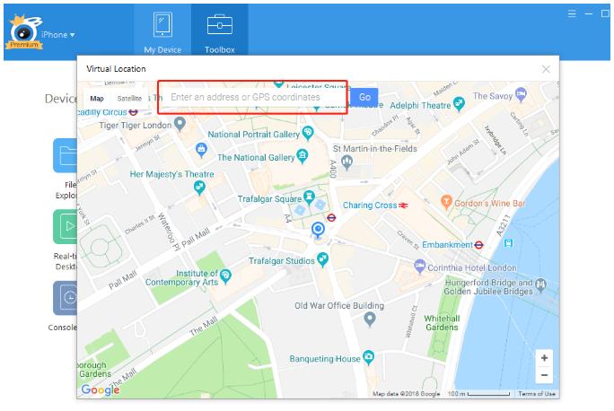Select Embankment underground station icon
614x411 pixels.
(x=478, y=245)
